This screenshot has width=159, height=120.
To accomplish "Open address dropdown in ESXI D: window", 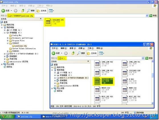I will [x=143, y=58].
